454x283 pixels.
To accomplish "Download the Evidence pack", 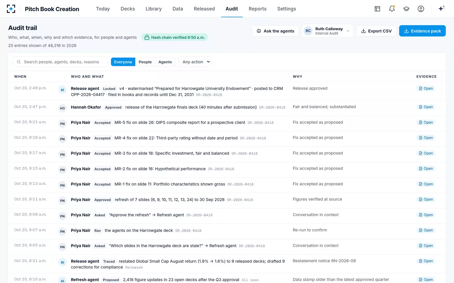I will [422, 31].
